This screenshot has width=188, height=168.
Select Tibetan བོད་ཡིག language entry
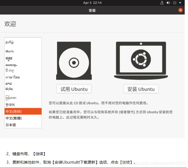pos(23,89)
